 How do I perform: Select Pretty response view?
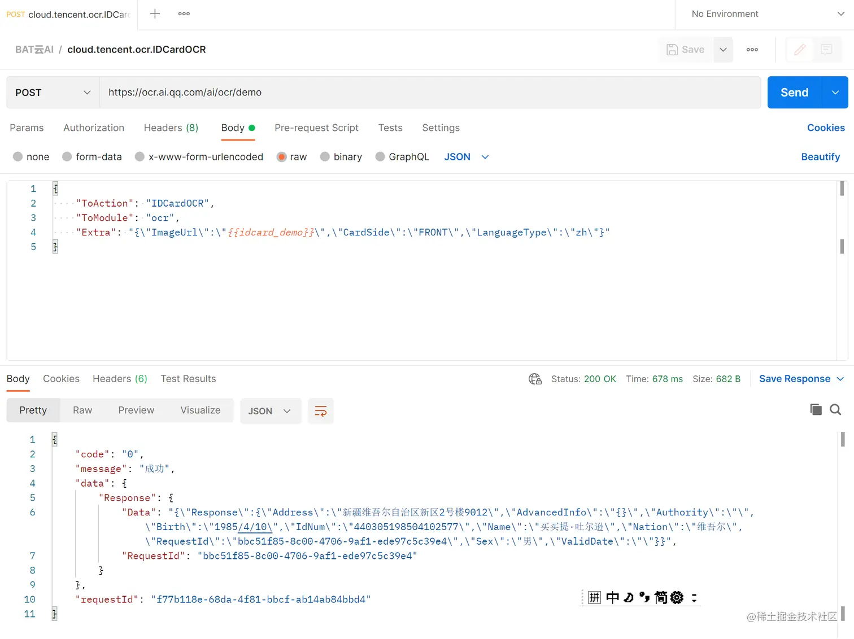33,410
